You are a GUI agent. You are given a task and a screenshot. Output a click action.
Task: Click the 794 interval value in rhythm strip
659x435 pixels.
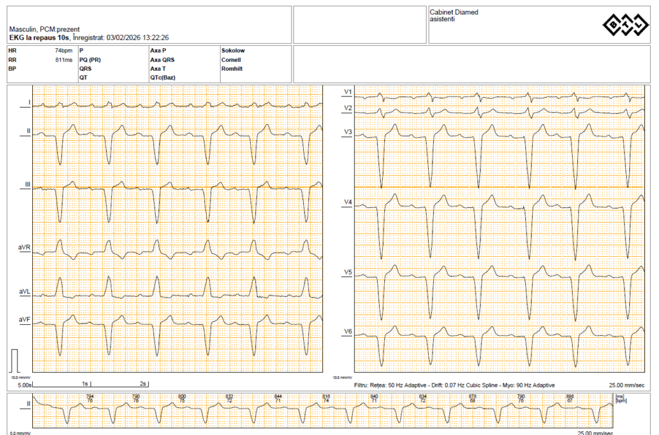coord(89,396)
